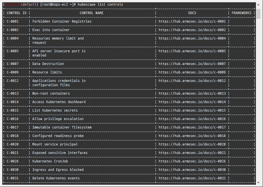The height and width of the screenshot is (187, 263).
Task: Click the scrollbar up arrow
Action: pyautogui.click(x=258, y=4)
